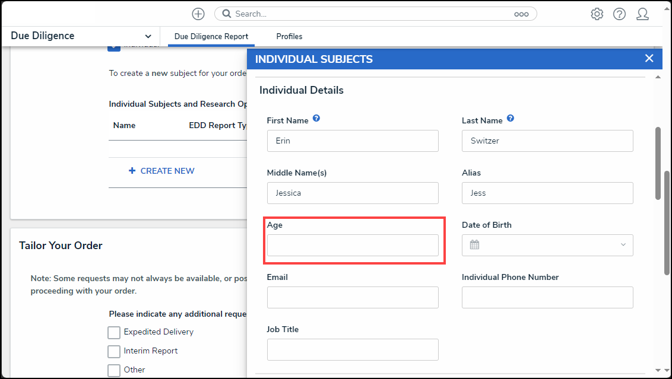Click the search bar three-dots options icon
The height and width of the screenshot is (379, 672).
(521, 14)
